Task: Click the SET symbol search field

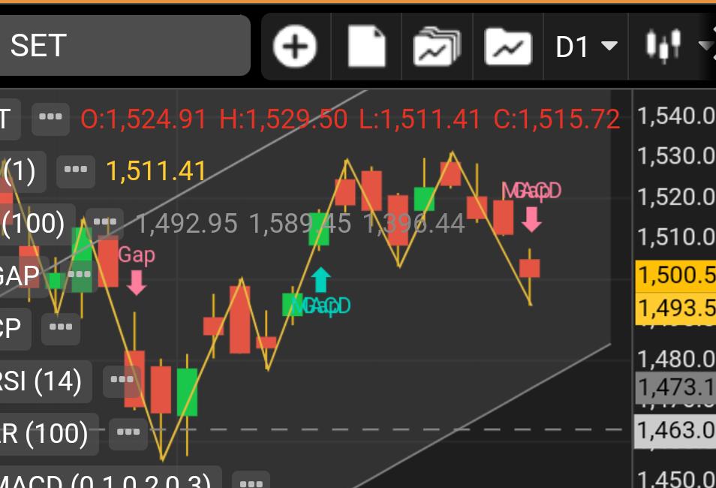Action: pyautogui.click(x=124, y=45)
